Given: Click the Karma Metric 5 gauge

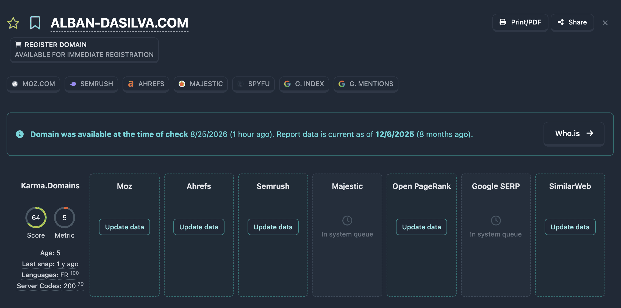Looking at the screenshot, I should (x=65, y=218).
